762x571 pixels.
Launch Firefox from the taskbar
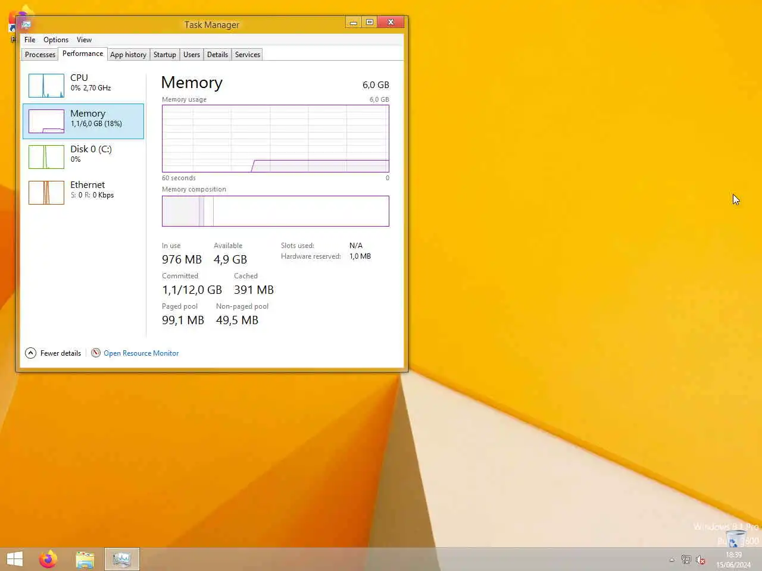pos(48,559)
